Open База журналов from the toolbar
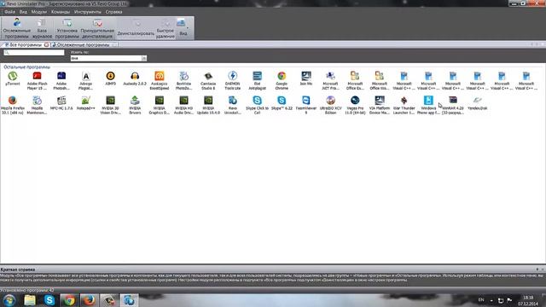 (42, 28)
